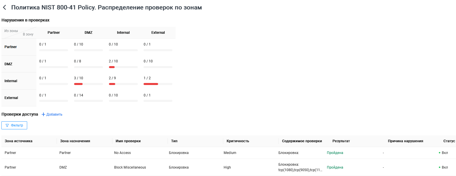Click the Результат column header
The image size is (456, 176).
click(341, 141)
